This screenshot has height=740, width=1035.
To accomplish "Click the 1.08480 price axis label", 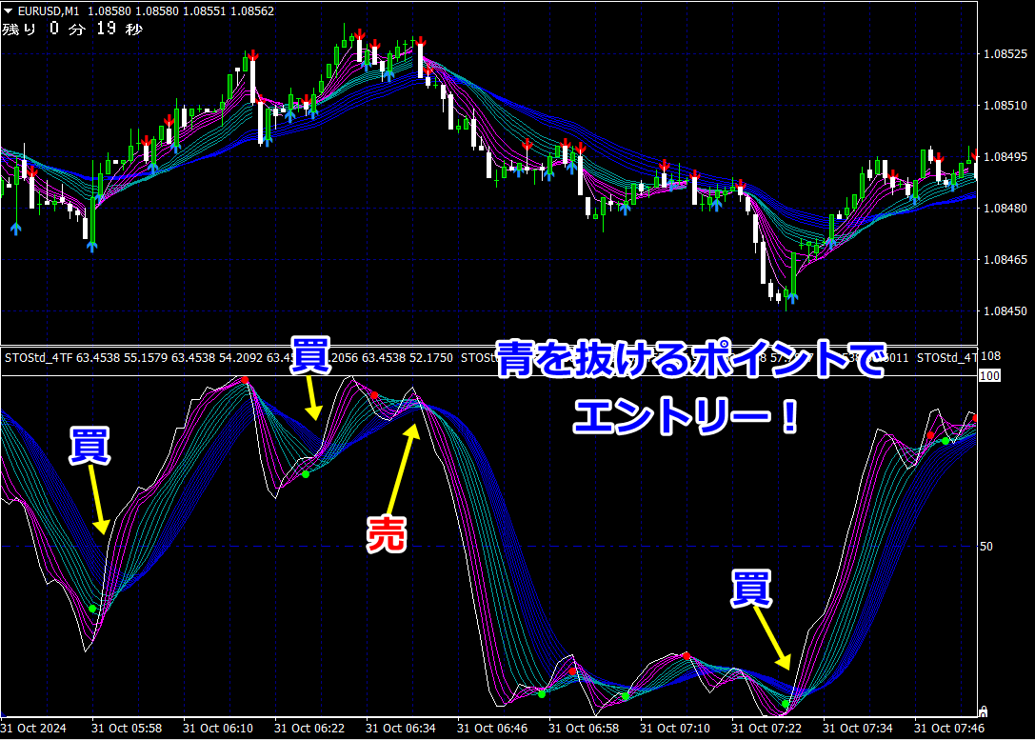I will click(x=1005, y=209).
